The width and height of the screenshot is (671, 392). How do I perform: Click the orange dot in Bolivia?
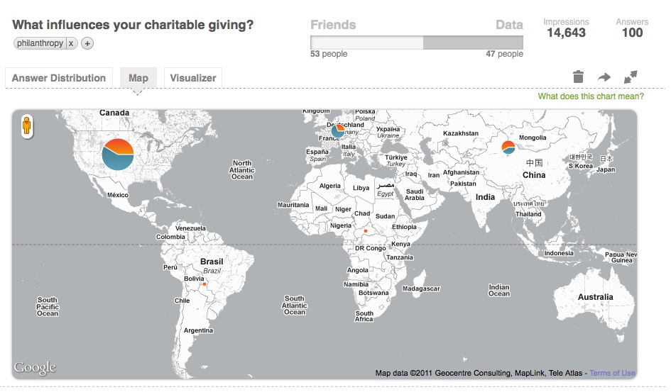pyautogui.click(x=204, y=284)
